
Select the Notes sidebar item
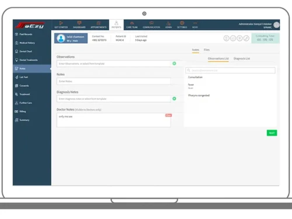[x=32, y=68]
